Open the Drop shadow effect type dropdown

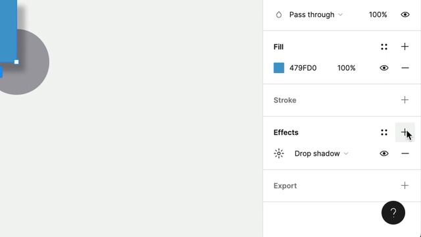tap(321, 153)
